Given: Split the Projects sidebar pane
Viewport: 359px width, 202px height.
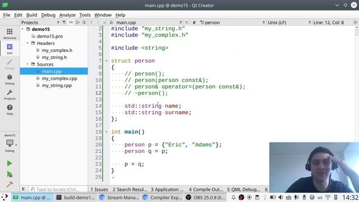Looking at the screenshot, I should [x=77, y=22].
